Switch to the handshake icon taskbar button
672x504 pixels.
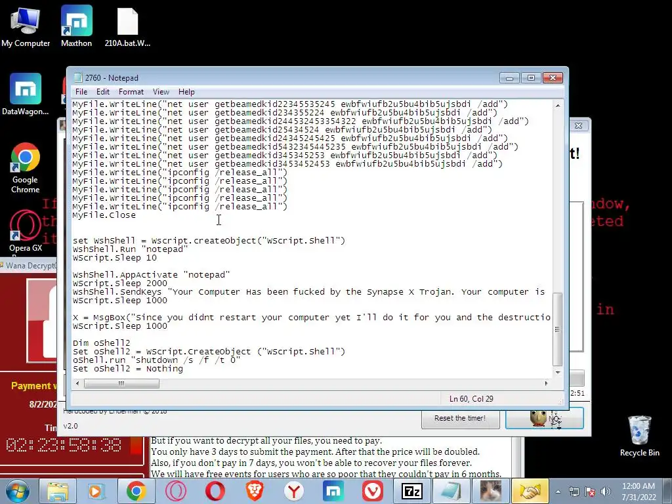[530, 491]
